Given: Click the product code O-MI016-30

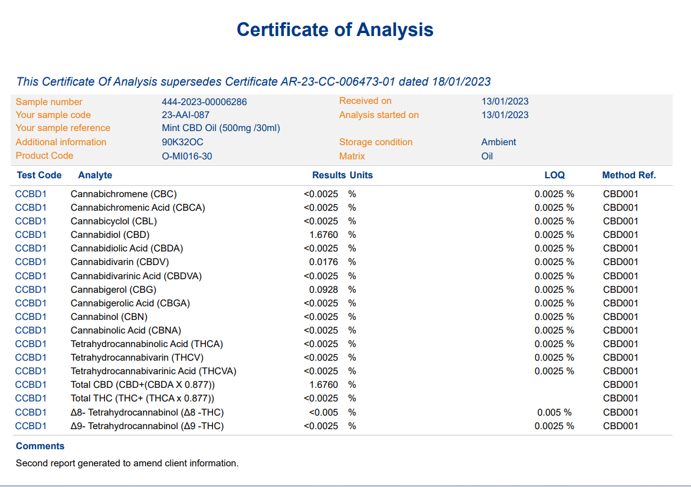Looking at the screenshot, I should pos(187,156).
